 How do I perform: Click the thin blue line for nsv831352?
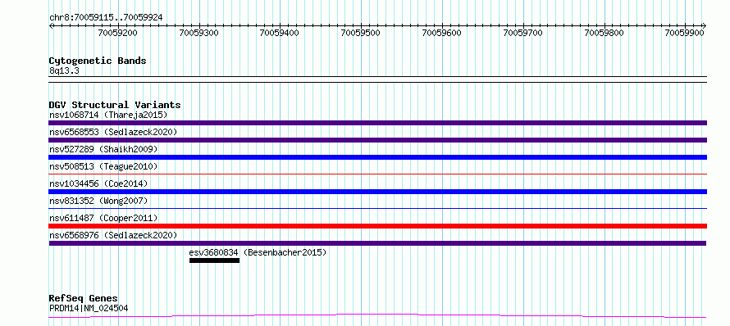pyautogui.click(x=377, y=209)
